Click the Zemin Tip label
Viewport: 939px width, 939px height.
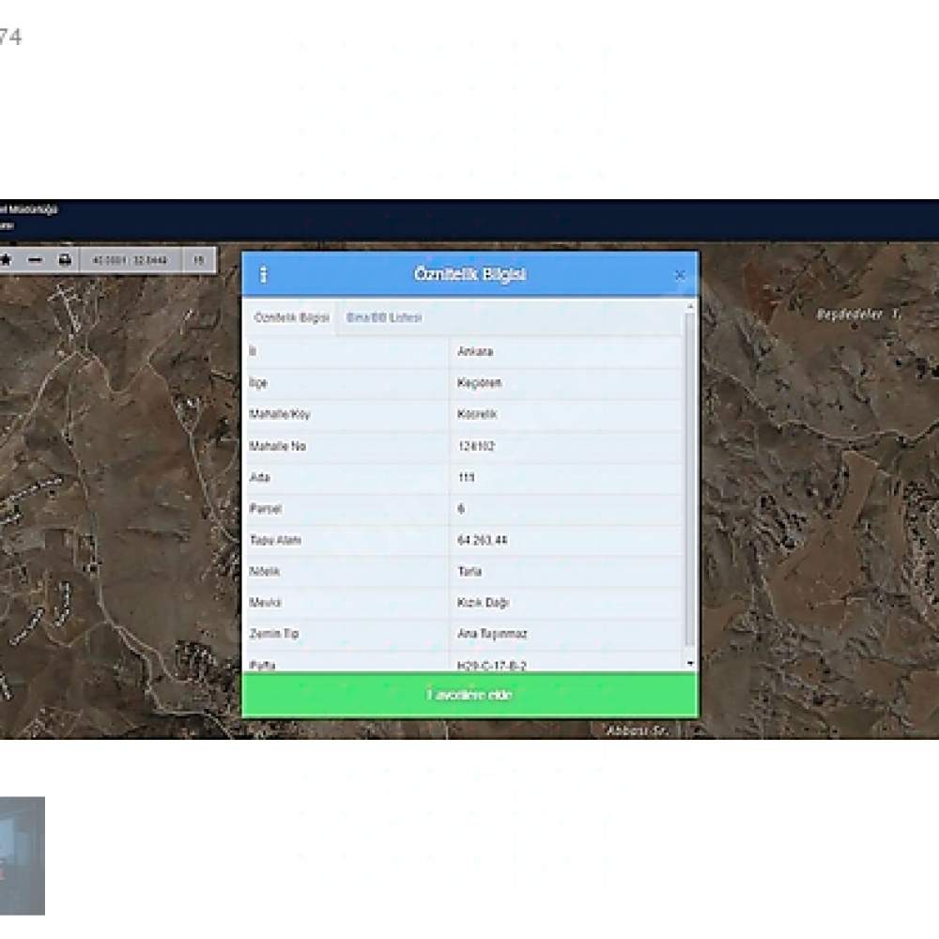click(x=273, y=634)
